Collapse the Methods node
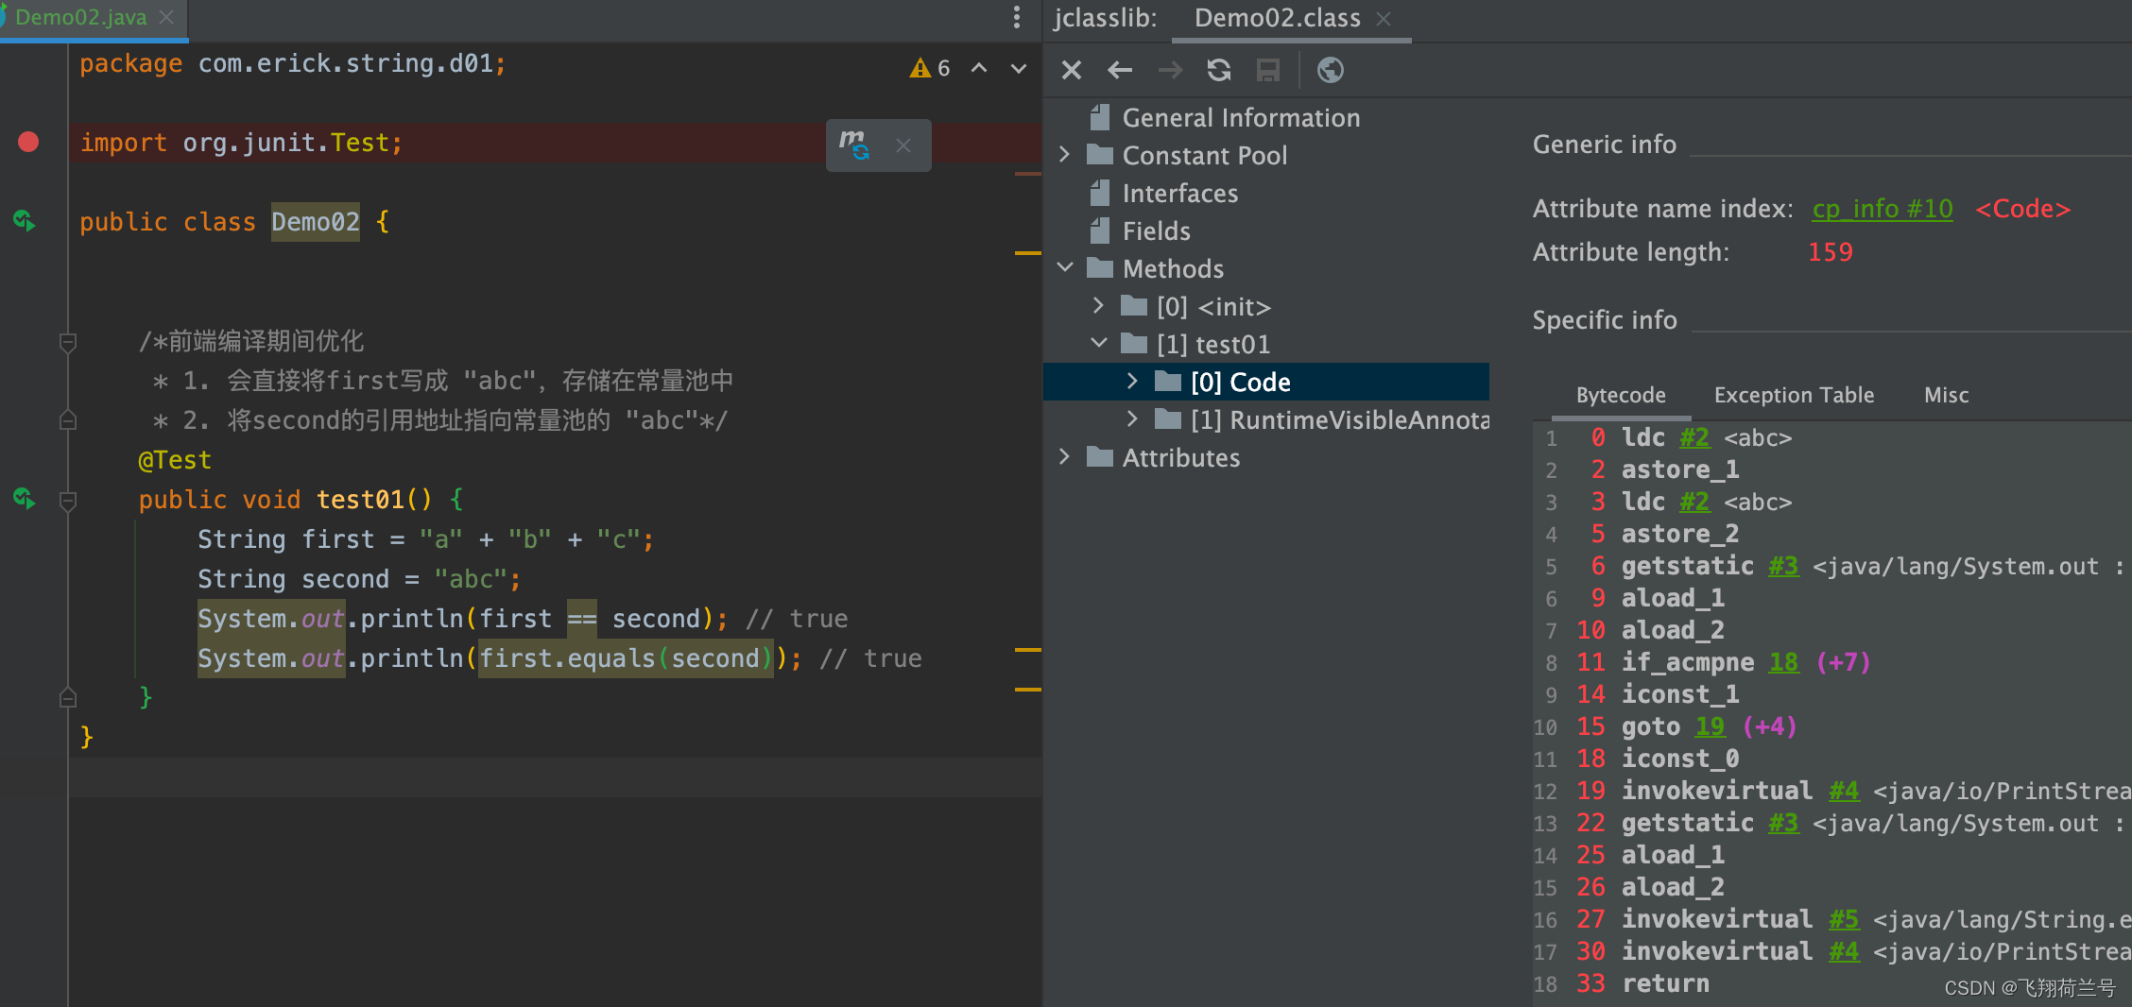 (x=1065, y=267)
